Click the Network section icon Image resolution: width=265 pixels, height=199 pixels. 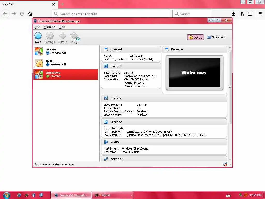pyautogui.click(x=106, y=159)
